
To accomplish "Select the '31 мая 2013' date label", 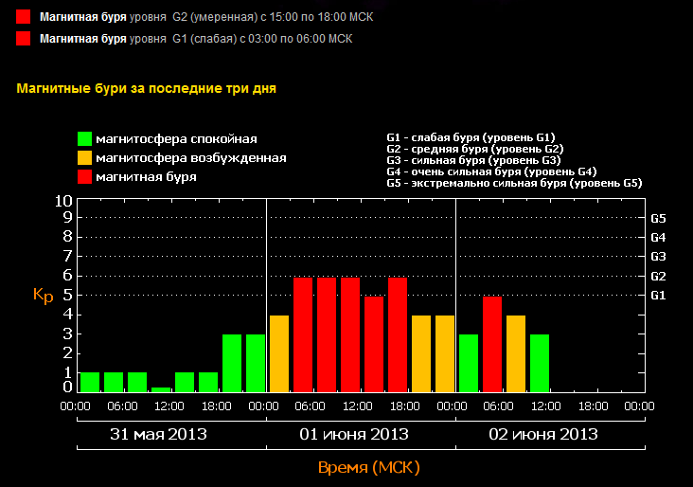I will tap(158, 435).
